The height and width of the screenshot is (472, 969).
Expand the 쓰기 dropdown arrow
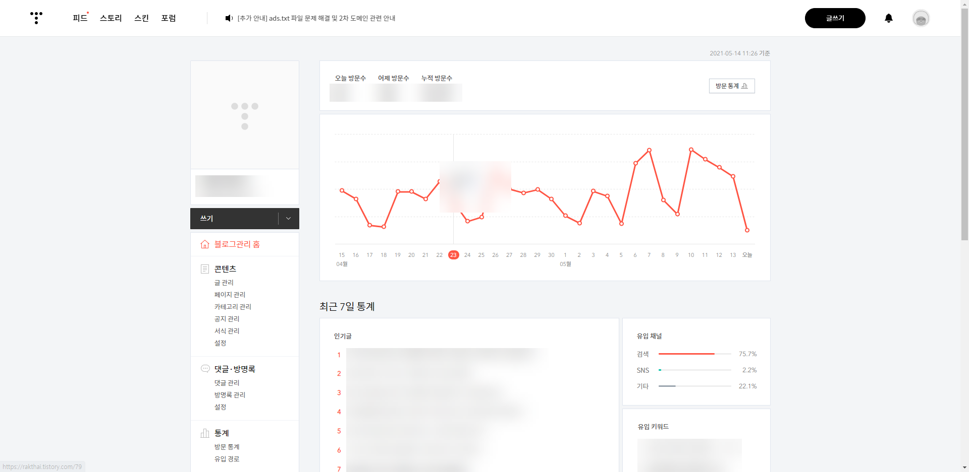coord(289,219)
